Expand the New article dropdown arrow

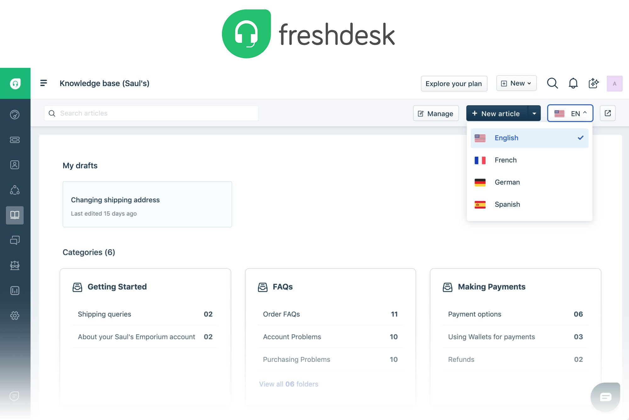[x=534, y=113]
